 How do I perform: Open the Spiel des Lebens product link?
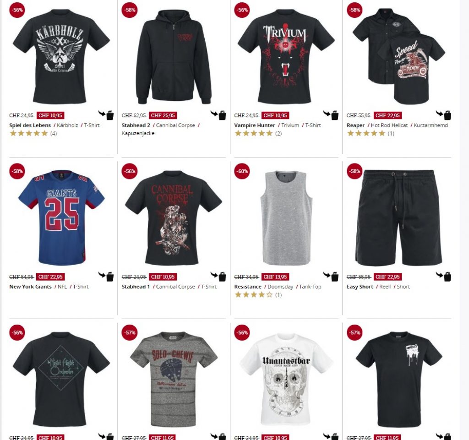click(x=30, y=125)
